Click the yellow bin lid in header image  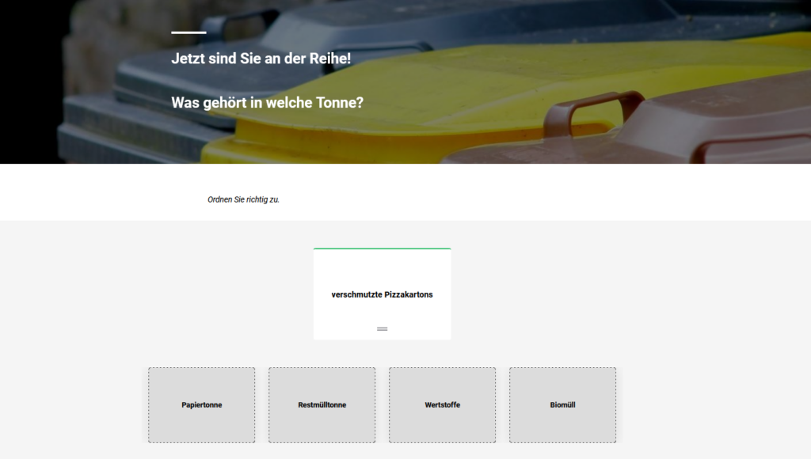pyautogui.click(x=475, y=87)
